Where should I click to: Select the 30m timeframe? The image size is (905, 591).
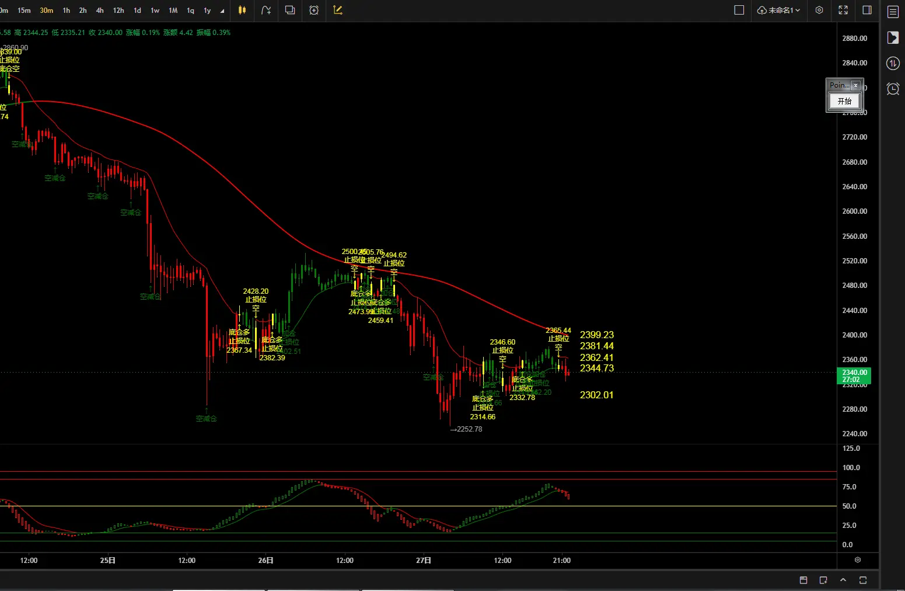click(x=47, y=11)
